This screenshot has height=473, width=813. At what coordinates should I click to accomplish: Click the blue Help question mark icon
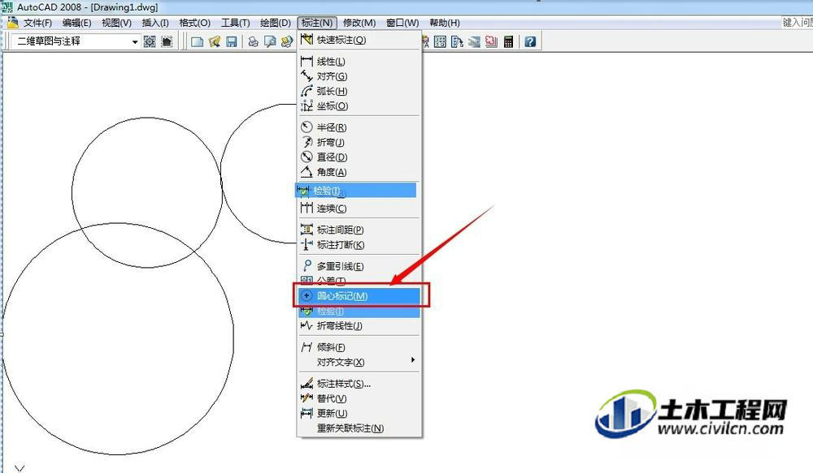[530, 41]
